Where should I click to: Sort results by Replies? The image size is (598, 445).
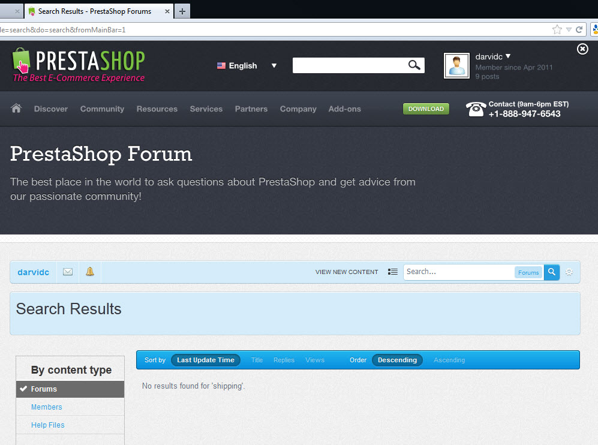284,360
